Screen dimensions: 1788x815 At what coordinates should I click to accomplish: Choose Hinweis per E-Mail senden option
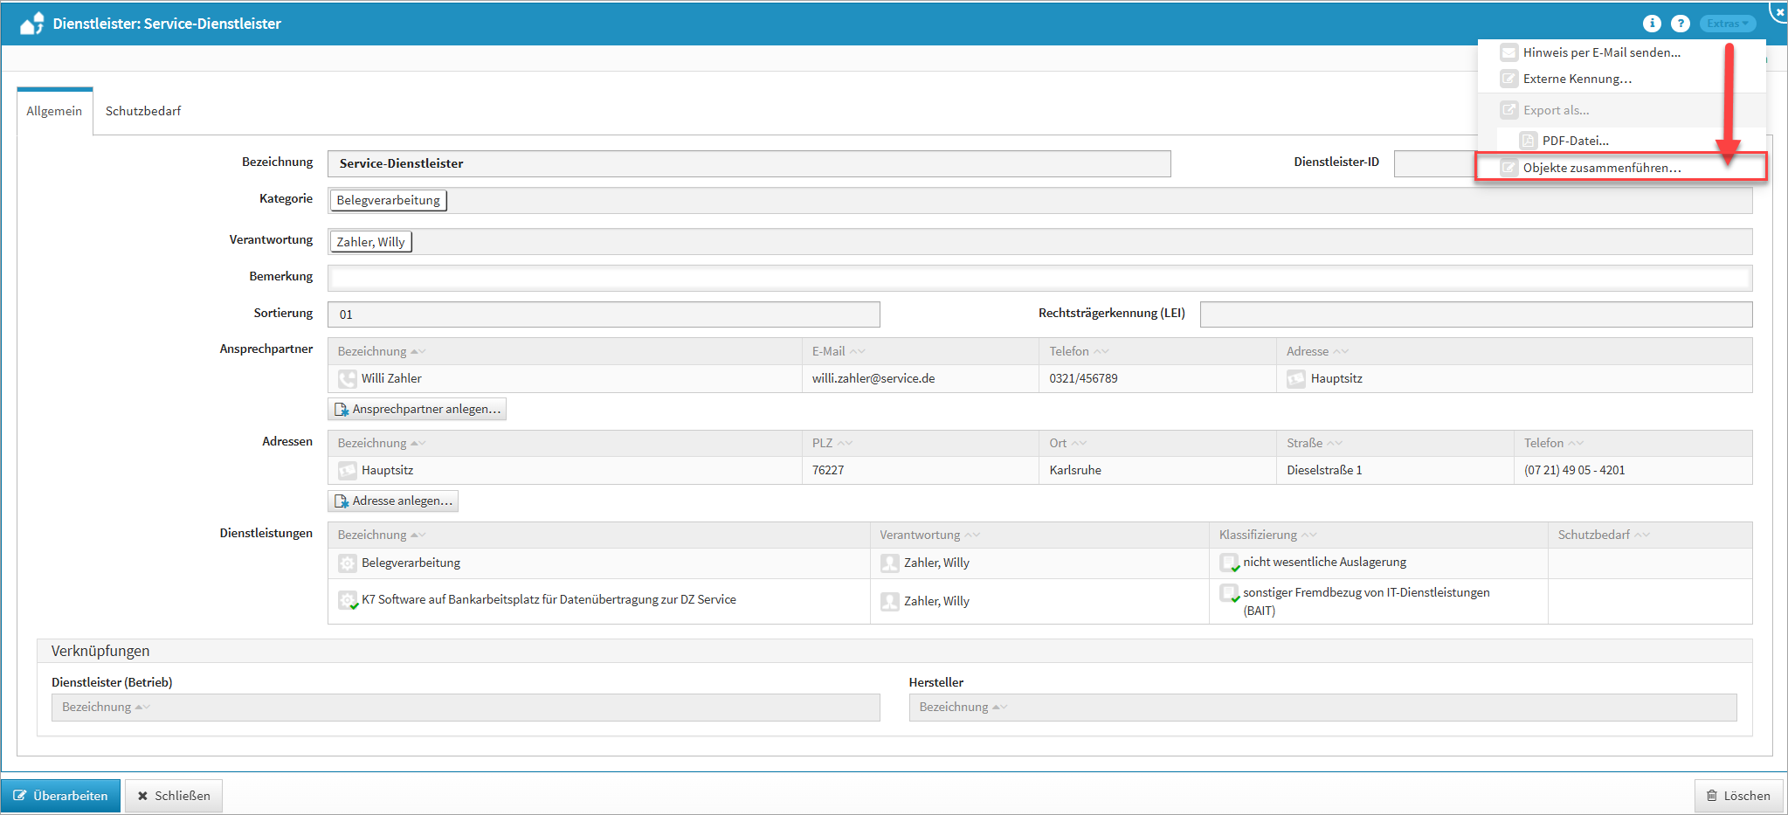point(1601,52)
